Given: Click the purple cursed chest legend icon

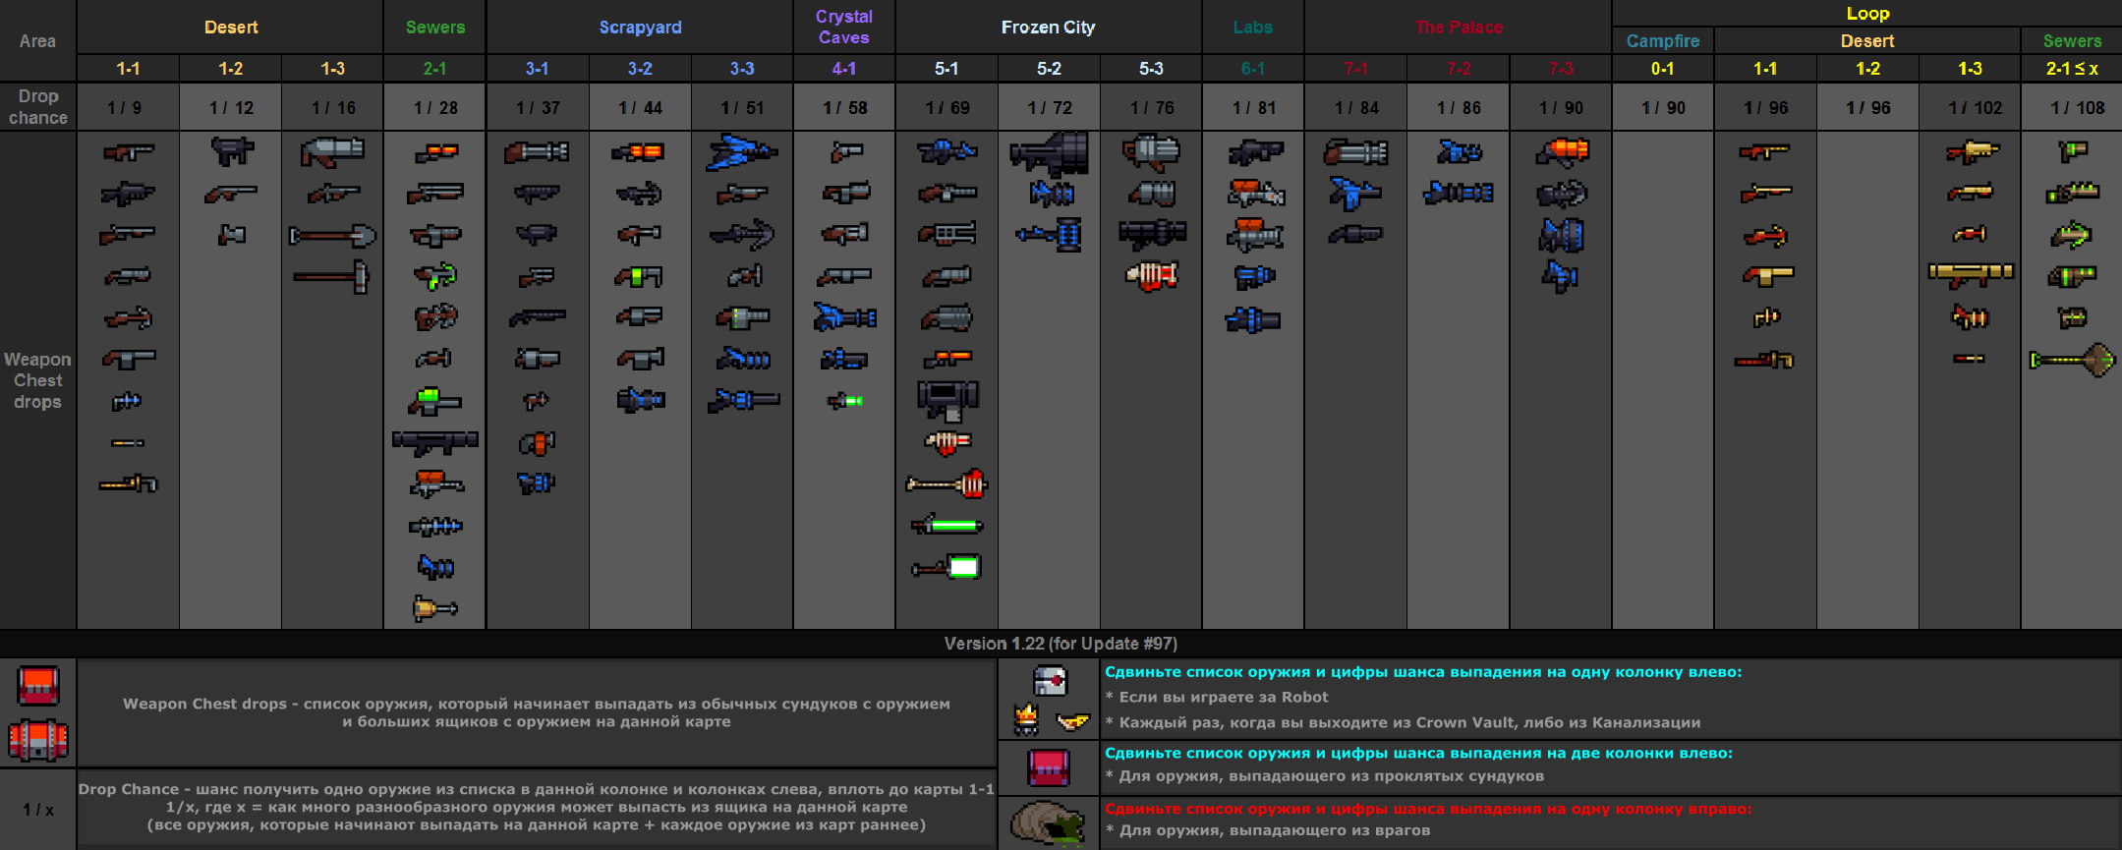Looking at the screenshot, I should pyautogui.click(x=1049, y=766).
